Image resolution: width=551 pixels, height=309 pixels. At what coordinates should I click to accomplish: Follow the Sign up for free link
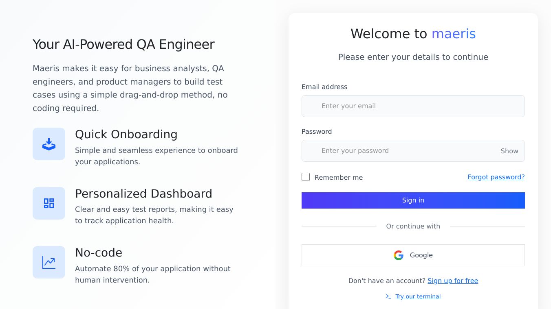pos(452,281)
